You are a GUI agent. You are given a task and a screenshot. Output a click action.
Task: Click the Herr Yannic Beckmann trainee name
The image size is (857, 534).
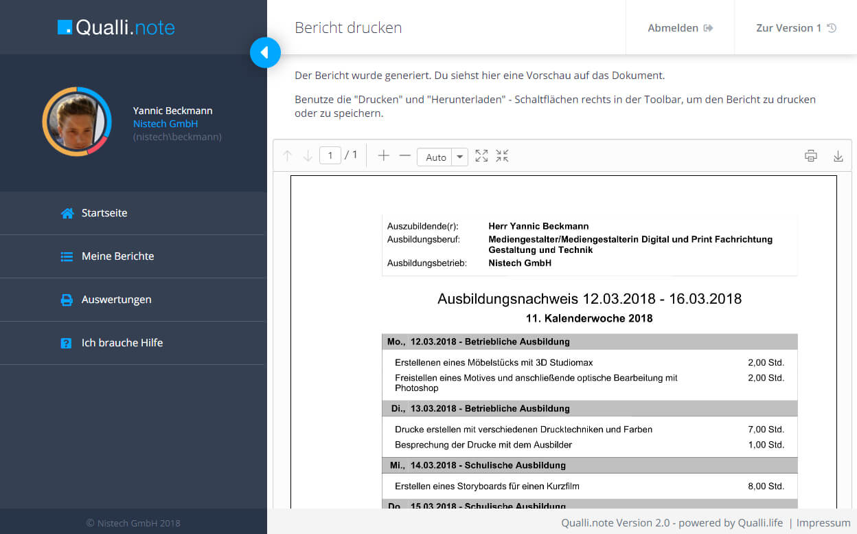[x=538, y=226]
